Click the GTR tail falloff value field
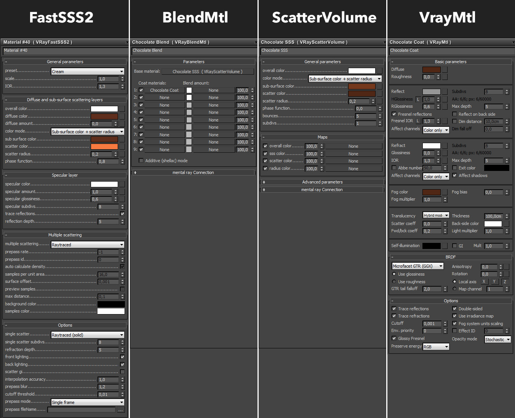This screenshot has width=515, height=418. 433,289
